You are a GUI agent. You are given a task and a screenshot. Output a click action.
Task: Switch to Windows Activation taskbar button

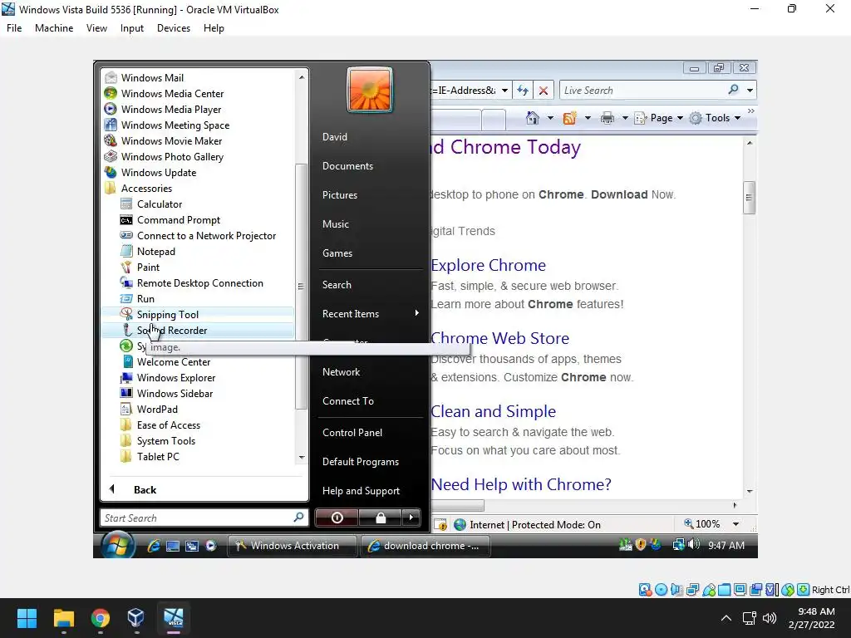tap(292, 546)
